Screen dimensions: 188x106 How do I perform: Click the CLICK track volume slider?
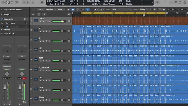click(x=59, y=22)
